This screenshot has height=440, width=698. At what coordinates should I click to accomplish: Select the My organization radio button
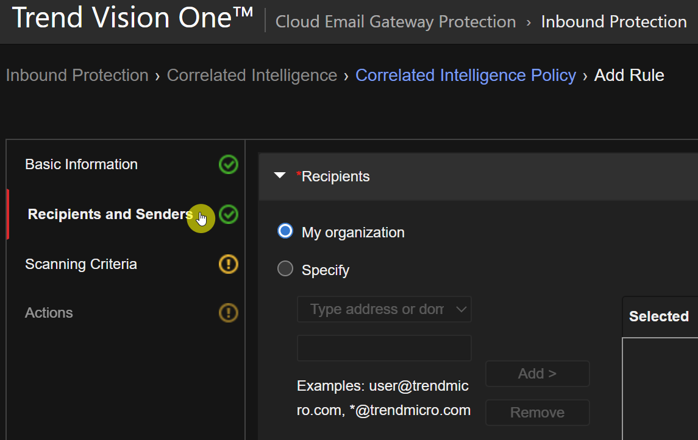[x=285, y=232]
